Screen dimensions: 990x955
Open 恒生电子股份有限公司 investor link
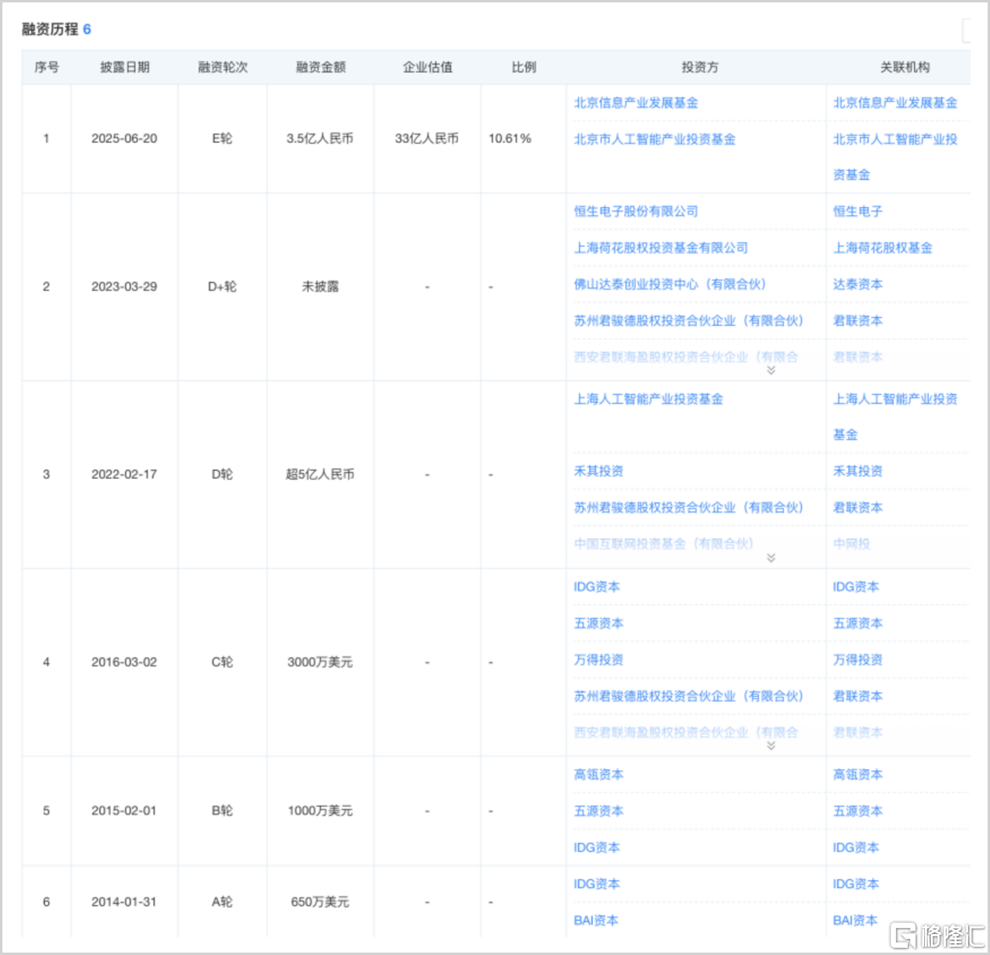point(636,211)
